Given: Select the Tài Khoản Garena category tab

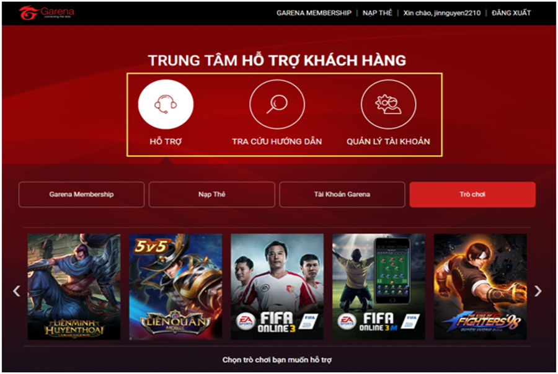Looking at the screenshot, I should pyautogui.click(x=342, y=194).
